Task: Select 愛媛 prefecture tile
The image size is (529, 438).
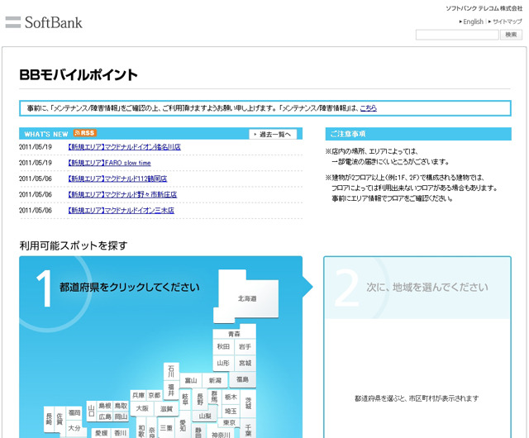Action: 101,433
